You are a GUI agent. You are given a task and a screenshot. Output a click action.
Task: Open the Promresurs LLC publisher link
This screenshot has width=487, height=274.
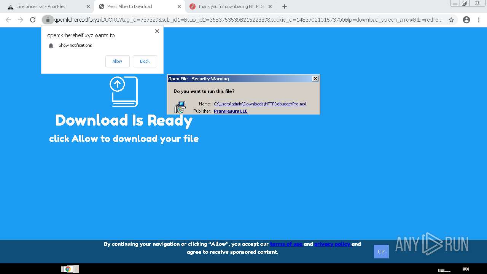click(231, 111)
